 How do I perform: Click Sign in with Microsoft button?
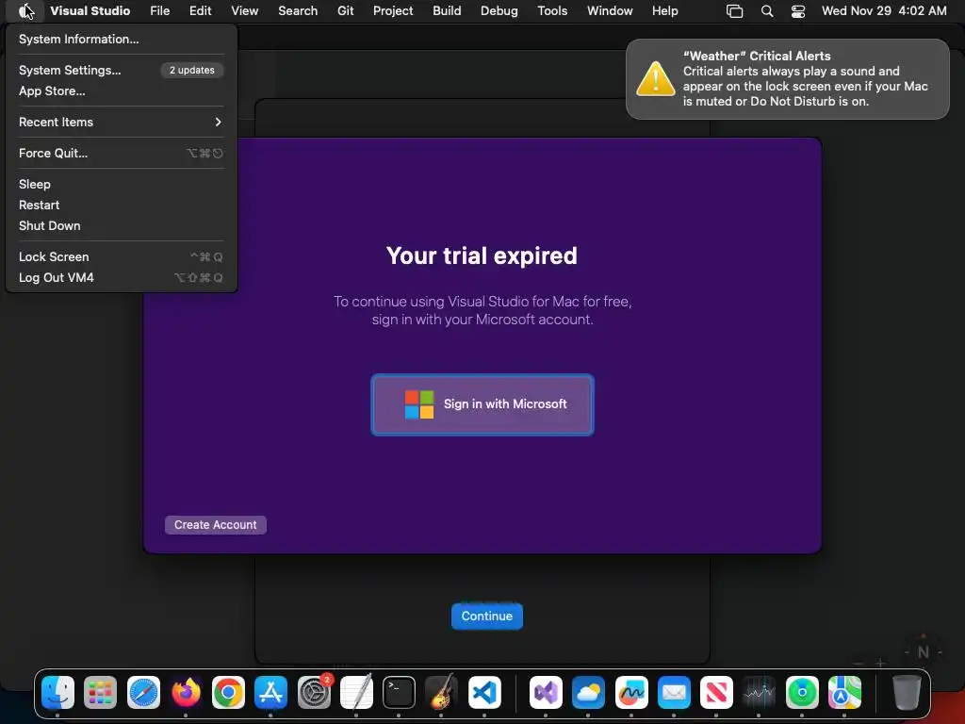click(482, 404)
